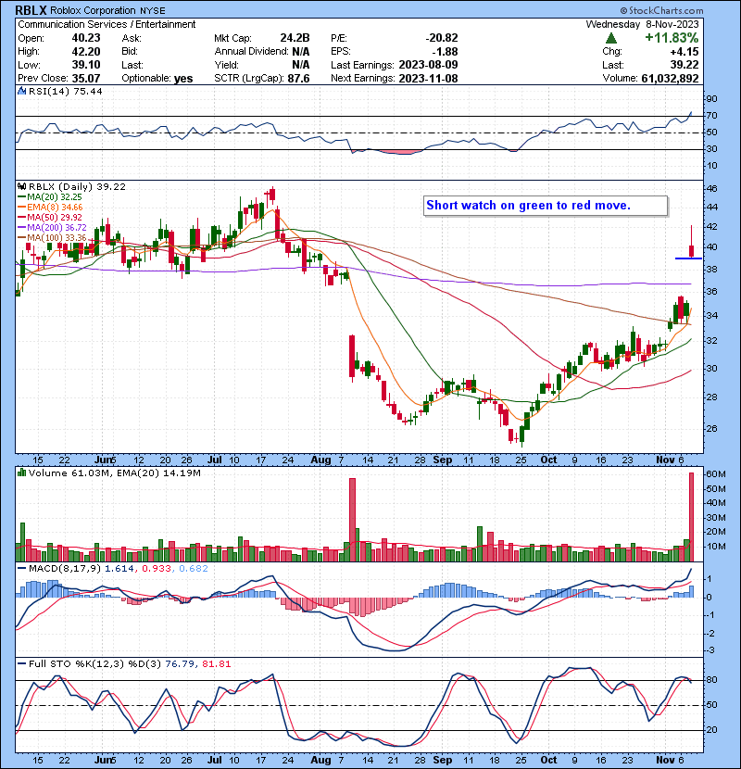Click the RBLX (Daily) 39.22 price label
The image size is (741, 769).
(77, 187)
